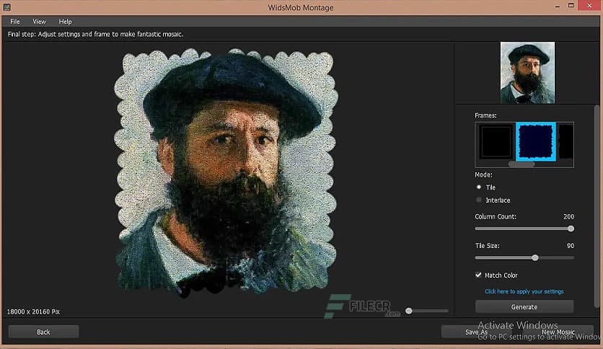
Task: Open the File menu
Action: coord(15,22)
